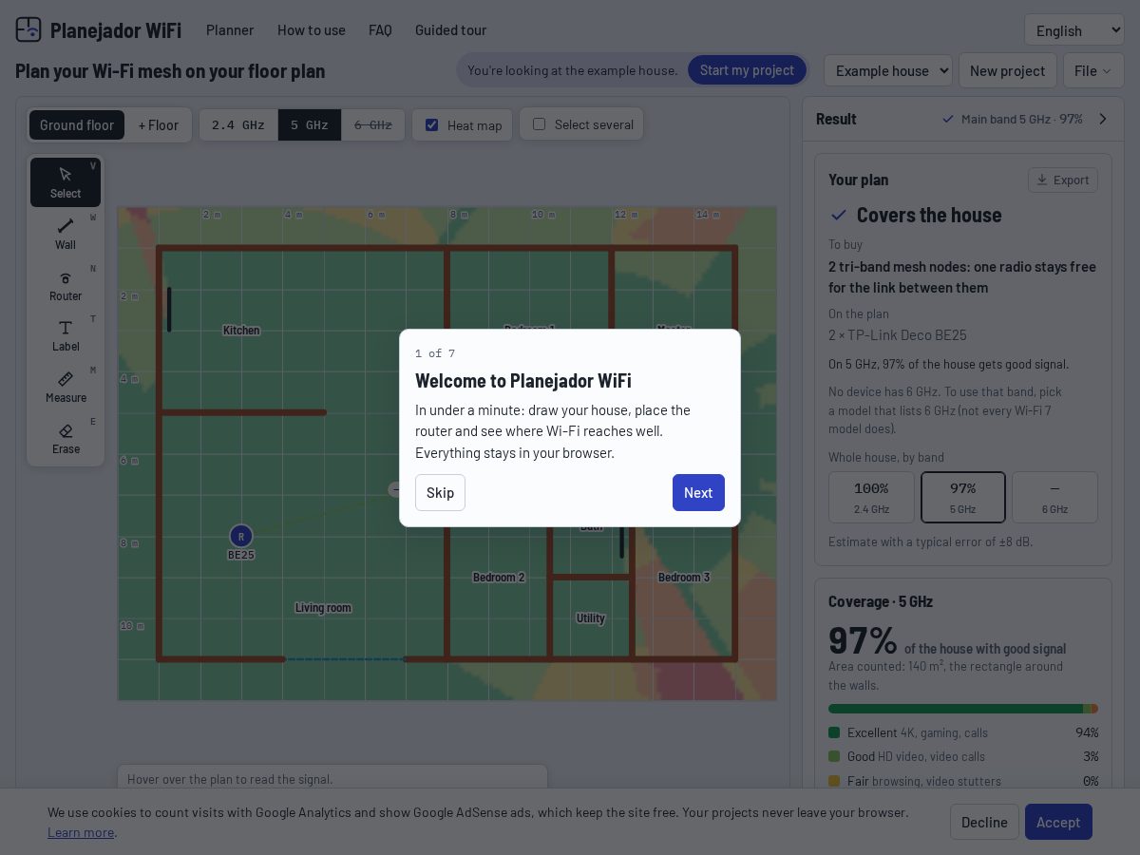Open the Planner page

click(x=230, y=29)
